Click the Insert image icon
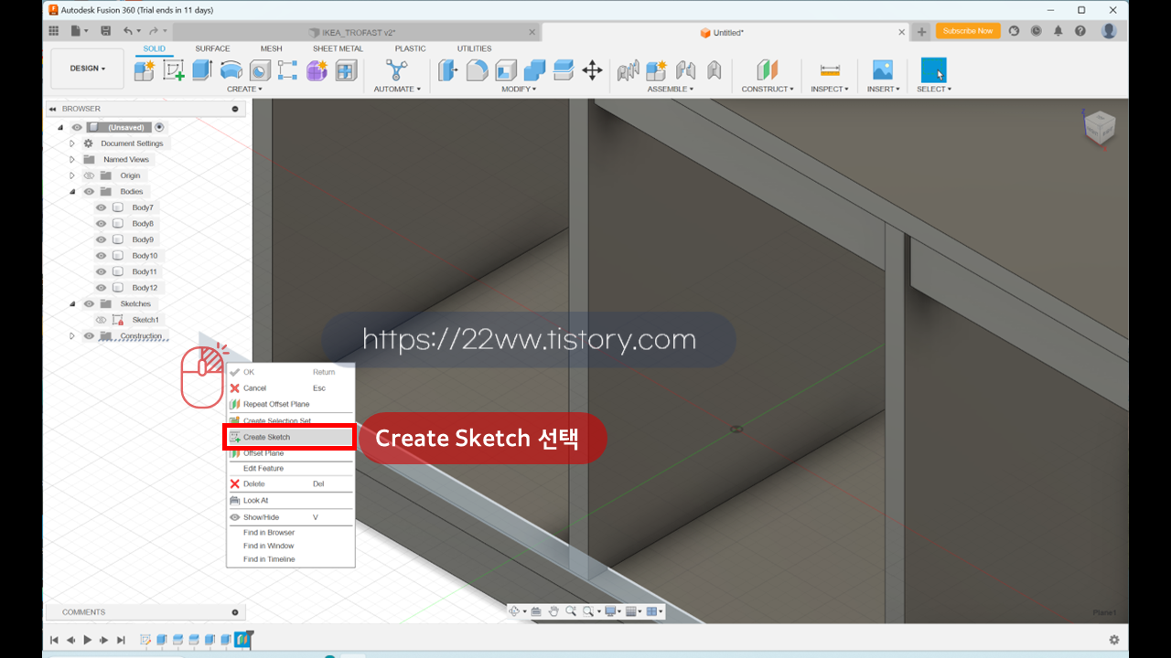 882,70
